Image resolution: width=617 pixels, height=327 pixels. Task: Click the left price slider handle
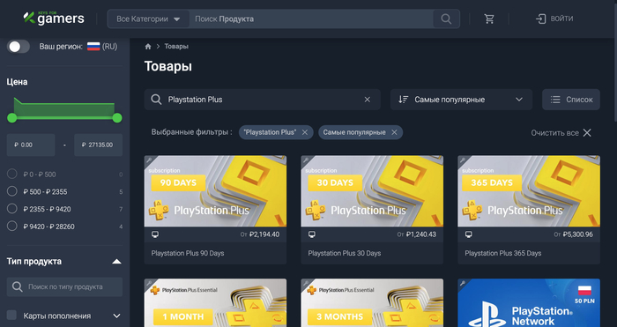coord(12,117)
